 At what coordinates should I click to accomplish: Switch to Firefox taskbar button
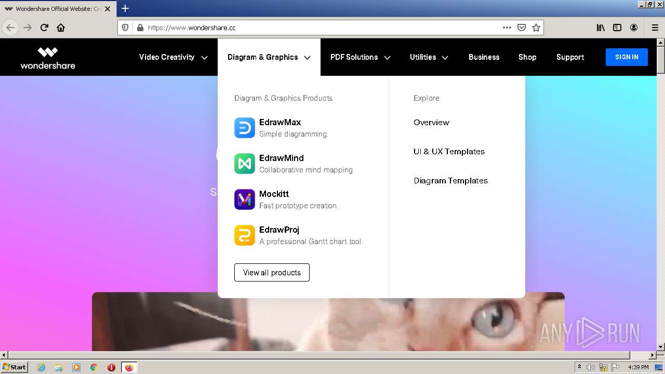coord(129,367)
